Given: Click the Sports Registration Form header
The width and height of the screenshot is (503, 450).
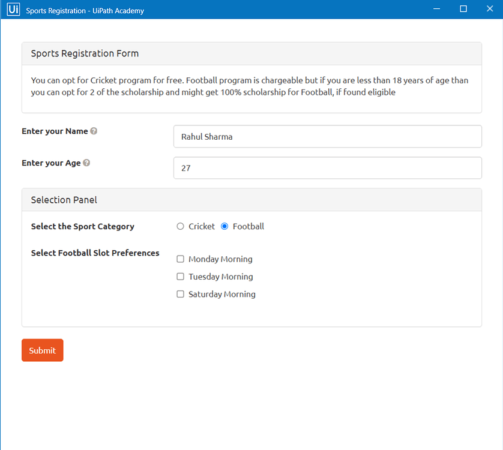Looking at the screenshot, I should 84,53.
